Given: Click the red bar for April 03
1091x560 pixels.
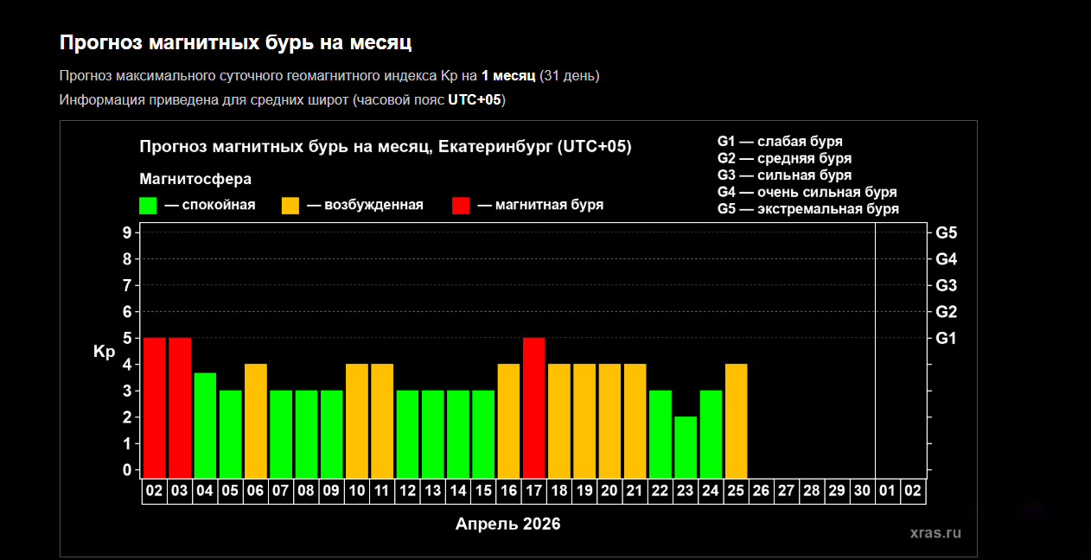Looking at the screenshot, I should 180,407.
